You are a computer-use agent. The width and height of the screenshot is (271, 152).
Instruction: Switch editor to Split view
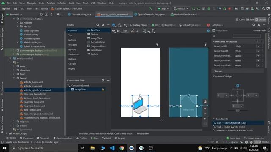[250, 19]
